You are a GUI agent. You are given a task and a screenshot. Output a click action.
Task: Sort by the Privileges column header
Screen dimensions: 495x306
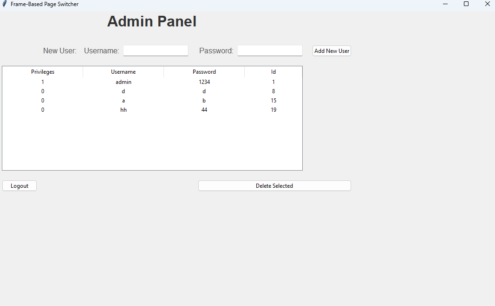tap(43, 72)
